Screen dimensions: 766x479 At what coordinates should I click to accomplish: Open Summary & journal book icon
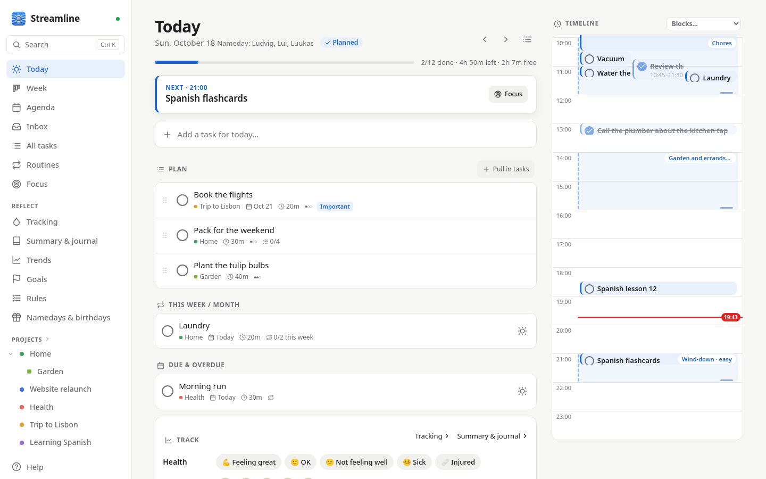coord(16,241)
